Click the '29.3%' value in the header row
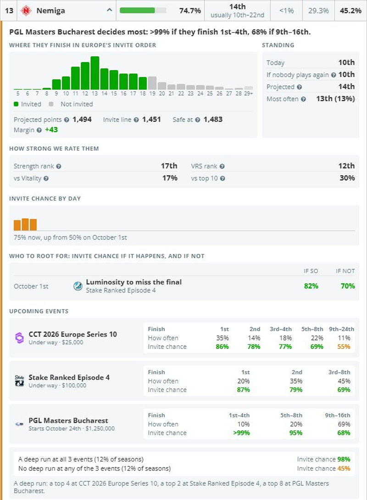The image size is (367, 500). click(x=318, y=11)
